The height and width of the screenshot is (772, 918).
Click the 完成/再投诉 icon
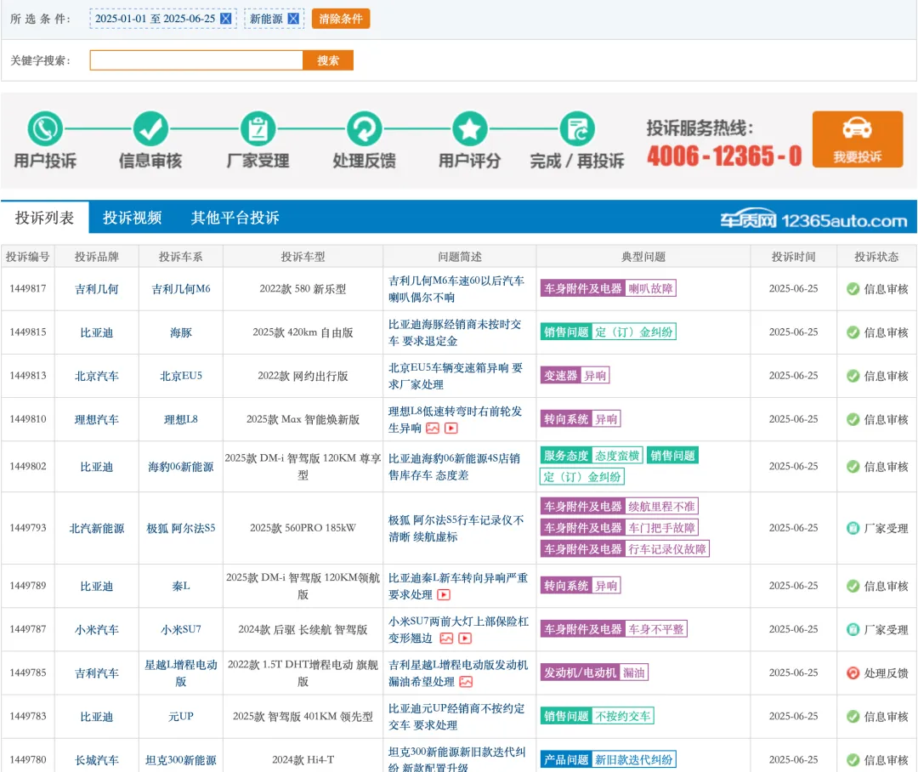point(576,129)
